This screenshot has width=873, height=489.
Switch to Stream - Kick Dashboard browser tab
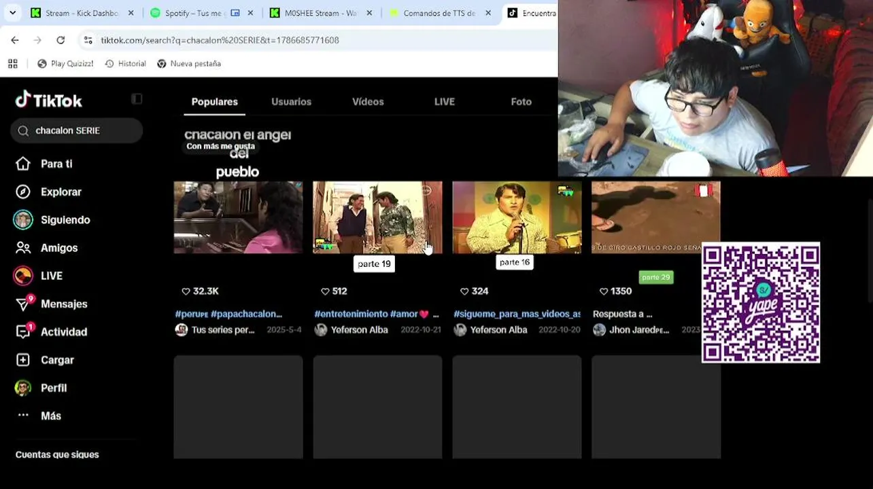82,13
